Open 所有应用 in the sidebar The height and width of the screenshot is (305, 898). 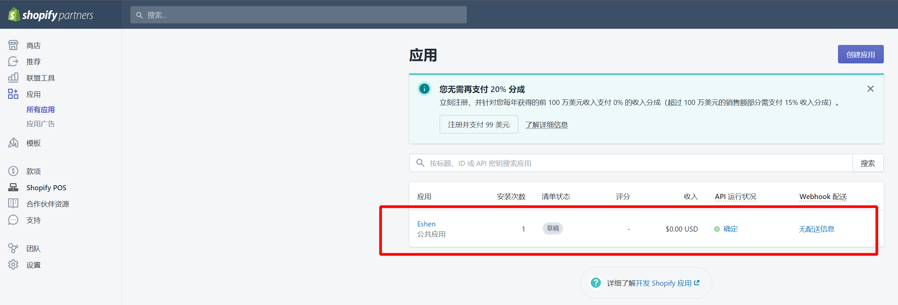coord(40,110)
